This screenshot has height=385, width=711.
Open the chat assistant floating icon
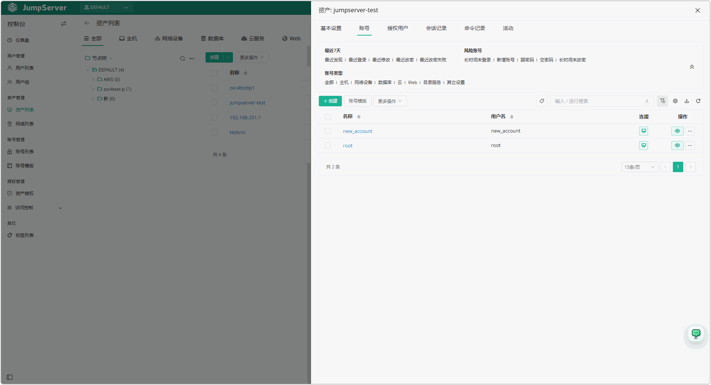pyautogui.click(x=696, y=334)
